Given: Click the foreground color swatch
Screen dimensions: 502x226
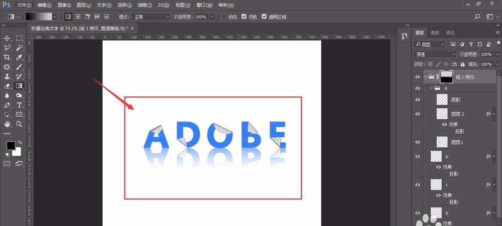Looking at the screenshot, I should pyautogui.click(x=11, y=145).
